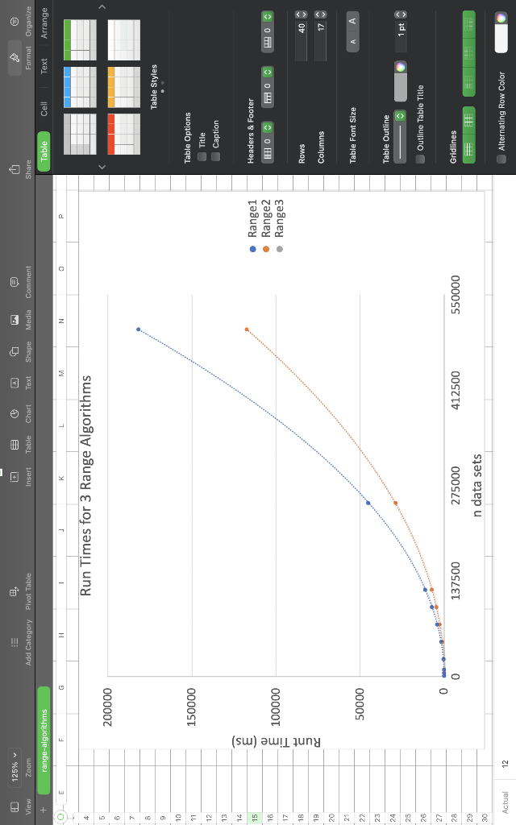
Task: Show previous table styles with arrow
Action: pyautogui.click(x=102, y=167)
